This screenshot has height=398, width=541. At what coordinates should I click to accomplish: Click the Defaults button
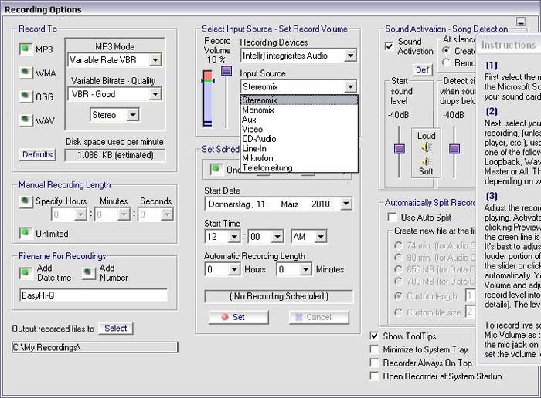pos(37,154)
